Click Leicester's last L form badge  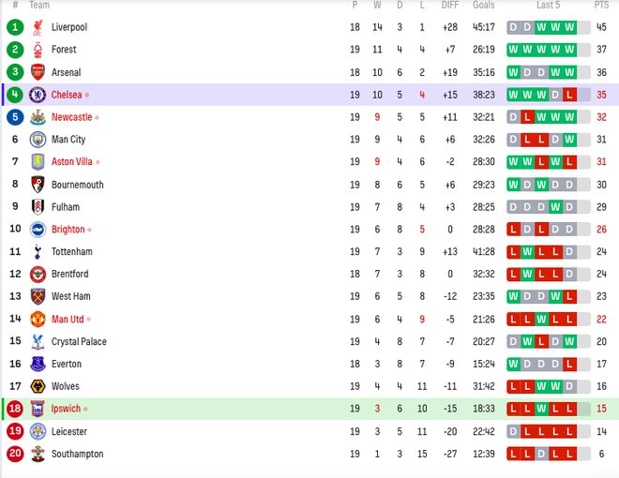tap(569, 431)
